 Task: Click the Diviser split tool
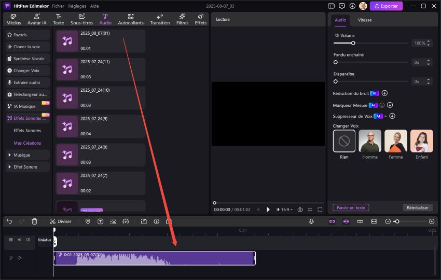[x=61, y=221]
